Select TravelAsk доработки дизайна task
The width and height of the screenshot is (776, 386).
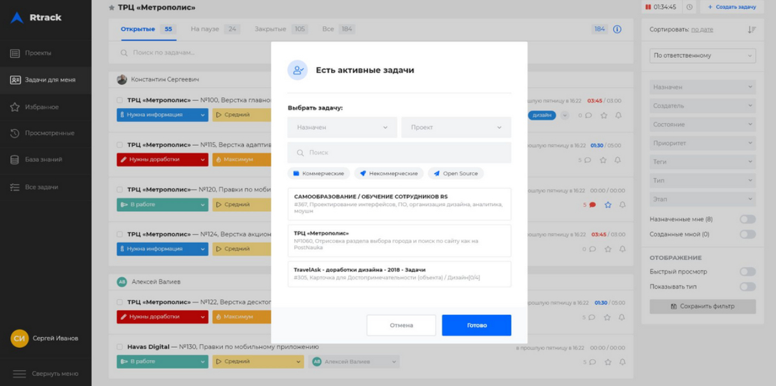click(399, 273)
